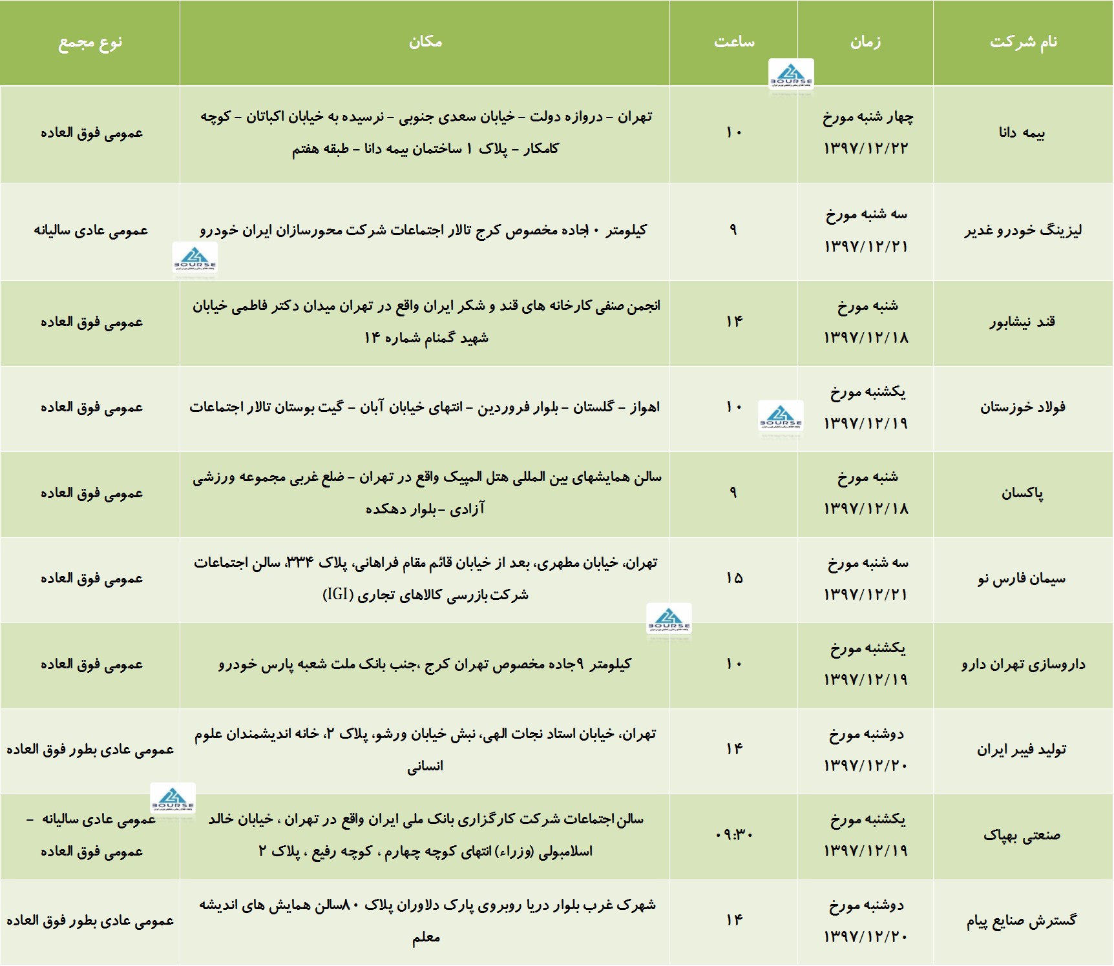The image size is (1114, 966).
Task: Click the assembly type cell in صنعتی بهپاک row
Action: point(91,836)
